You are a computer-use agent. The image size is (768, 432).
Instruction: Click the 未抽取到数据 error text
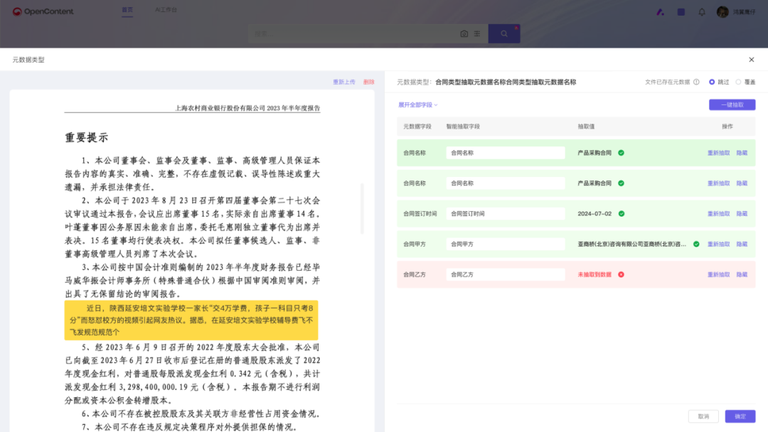point(594,274)
